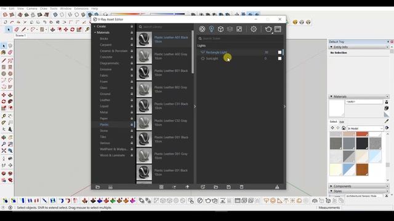Screen dimensions: 394x221
Task: Toggle the SunLight enable checkbox
Action: [279, 58]
